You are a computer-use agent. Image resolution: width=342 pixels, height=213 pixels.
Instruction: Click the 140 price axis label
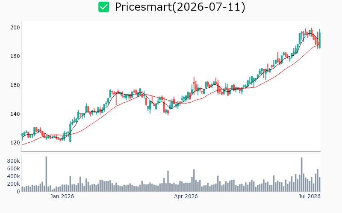coord(15,114)
